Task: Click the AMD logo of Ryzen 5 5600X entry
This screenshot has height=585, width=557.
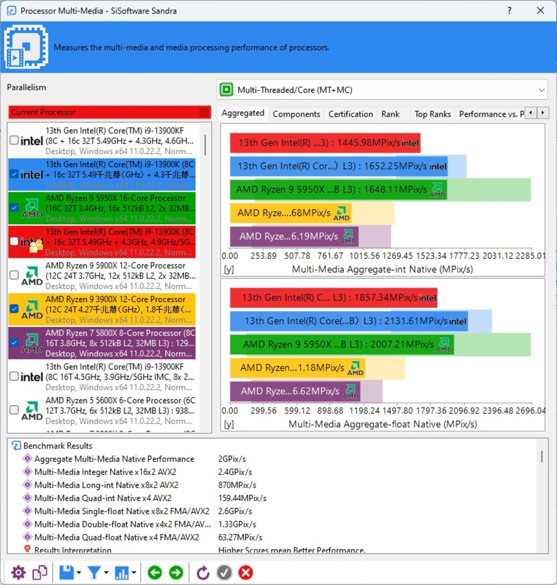Action: tap(32, 410)
